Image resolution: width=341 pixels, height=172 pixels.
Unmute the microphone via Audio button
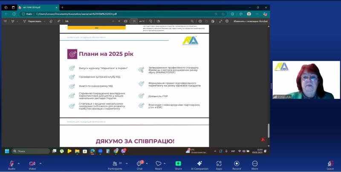tap(12, 164)
